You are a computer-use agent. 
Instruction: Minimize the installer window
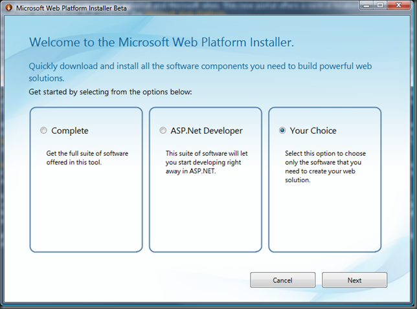click(366, 5)
